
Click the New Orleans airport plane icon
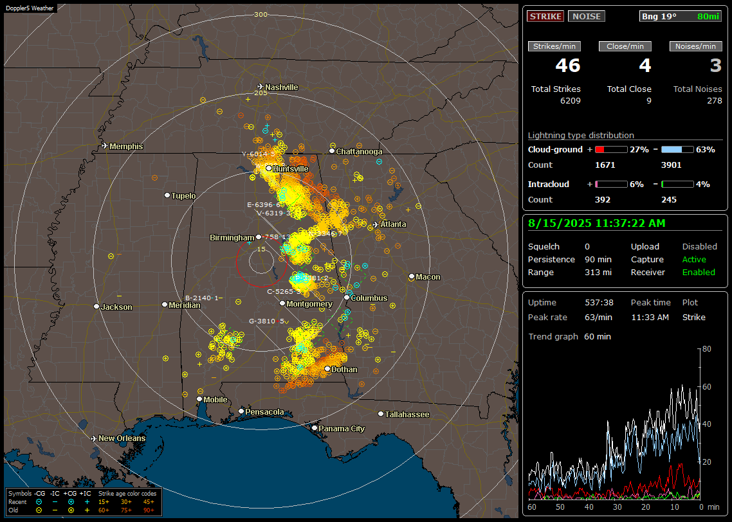tap(94, 438)
